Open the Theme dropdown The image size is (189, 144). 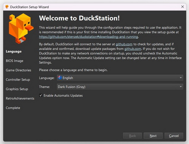click(120, 87)
